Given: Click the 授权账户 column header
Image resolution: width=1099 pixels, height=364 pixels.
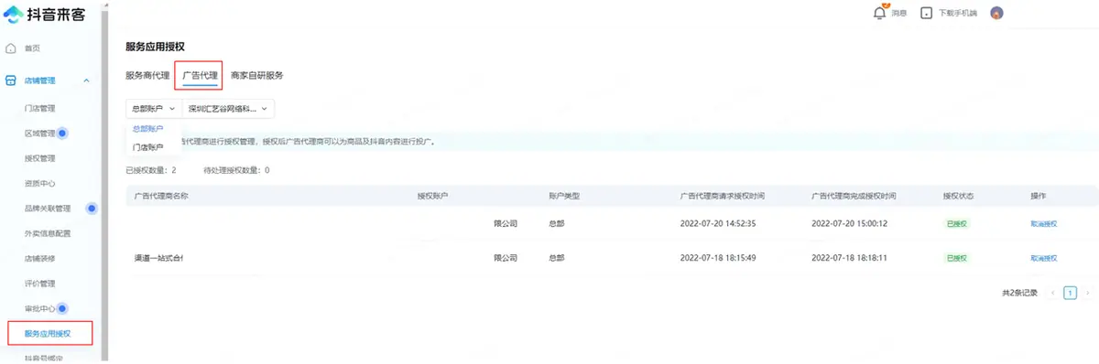Looking at the screenshot, I should coord(432,196).
